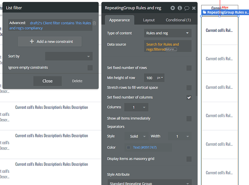This screenshot has height=185, width=249.
Task: Open the Conditional (1) tab
Action: [178, 20]
